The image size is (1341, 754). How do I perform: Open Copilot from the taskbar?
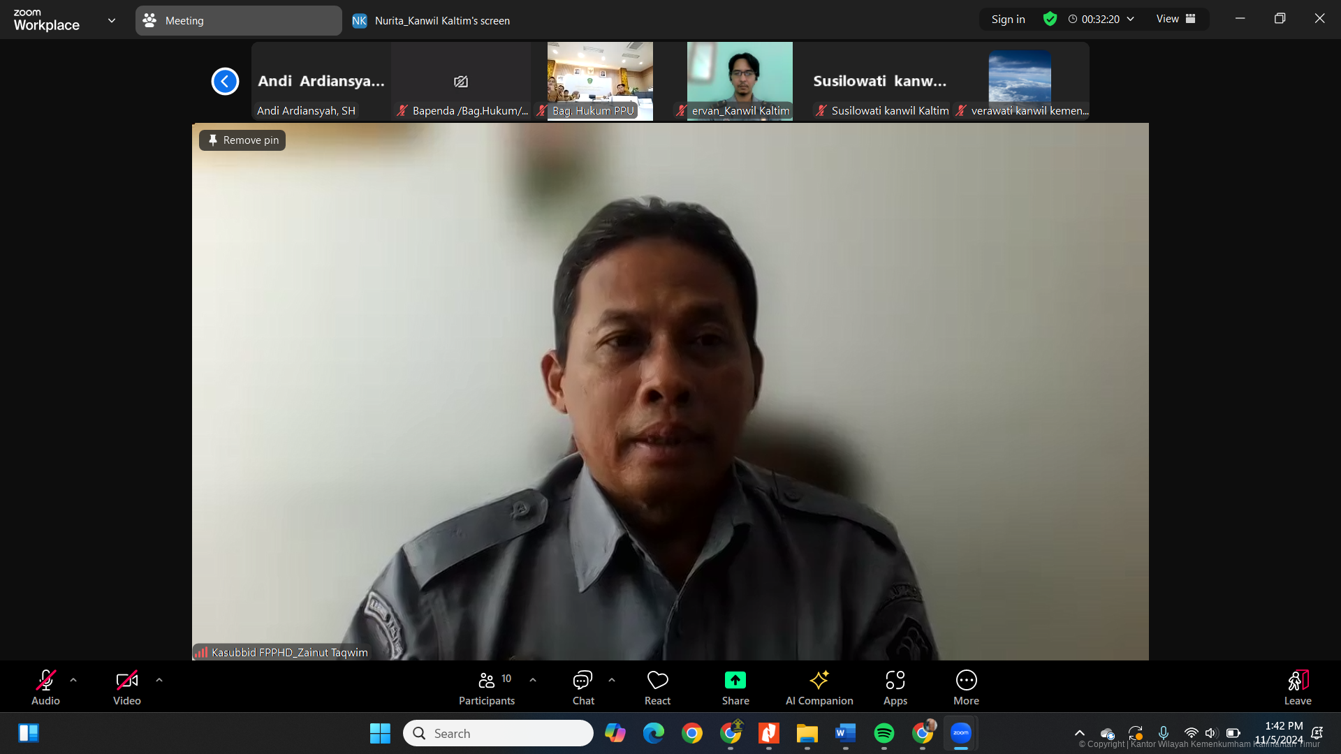click(x=615, y=733)
